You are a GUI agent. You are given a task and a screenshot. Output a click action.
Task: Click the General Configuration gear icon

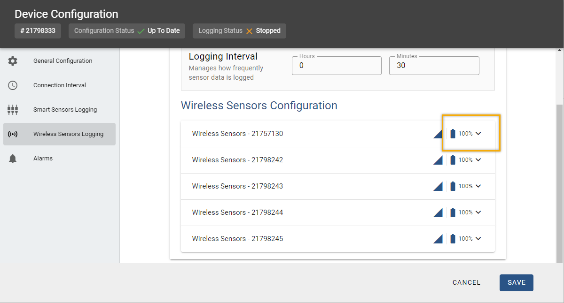pyautogui.click(x=13, y=61)
